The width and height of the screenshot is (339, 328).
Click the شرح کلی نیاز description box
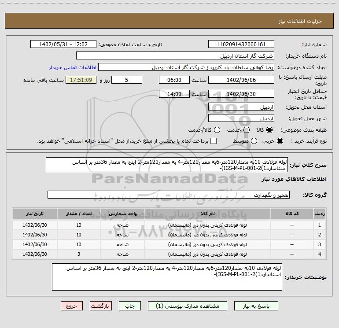167,165
